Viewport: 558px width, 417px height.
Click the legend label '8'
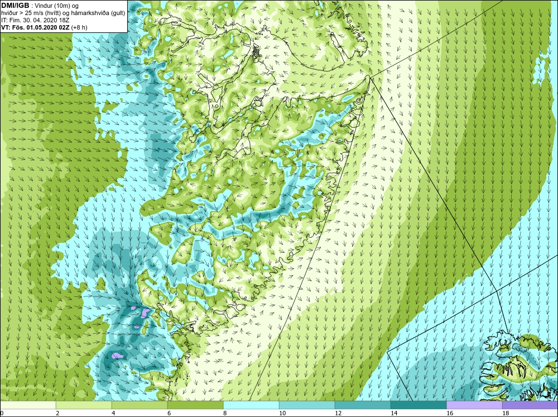[x=226, y=413]
